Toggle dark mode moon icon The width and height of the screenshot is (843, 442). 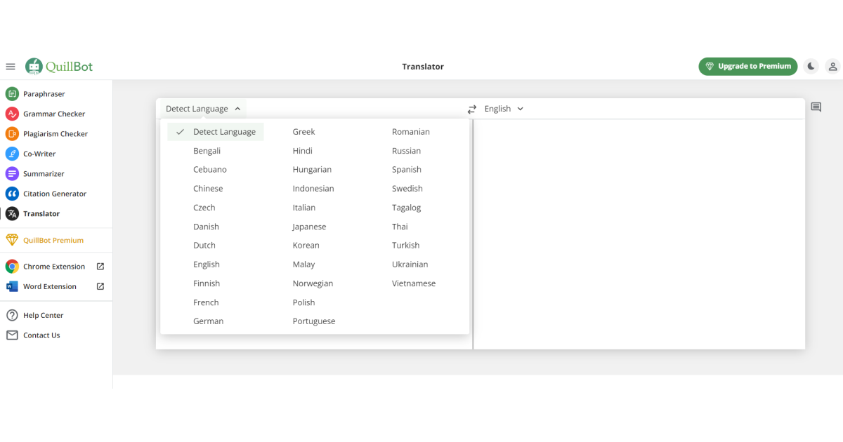pos(811,66)
